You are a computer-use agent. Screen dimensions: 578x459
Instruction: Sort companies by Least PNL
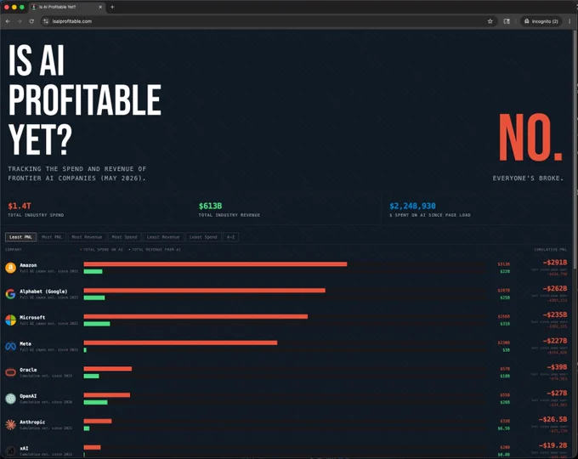click(20, 237)
